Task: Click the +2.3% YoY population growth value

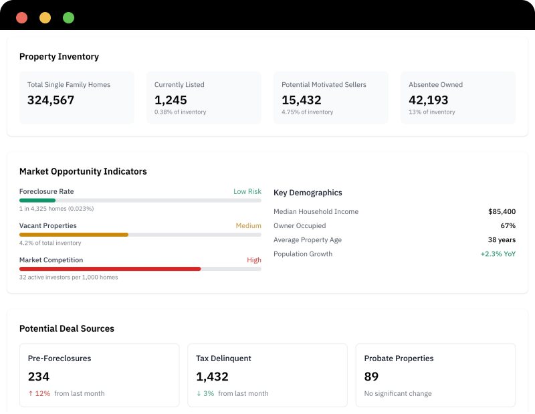Action: 497,254
